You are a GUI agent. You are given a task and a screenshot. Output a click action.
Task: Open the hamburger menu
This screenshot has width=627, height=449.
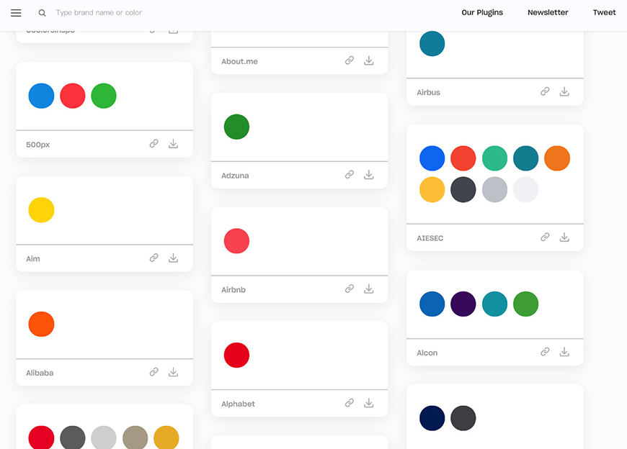pos(16,13)
